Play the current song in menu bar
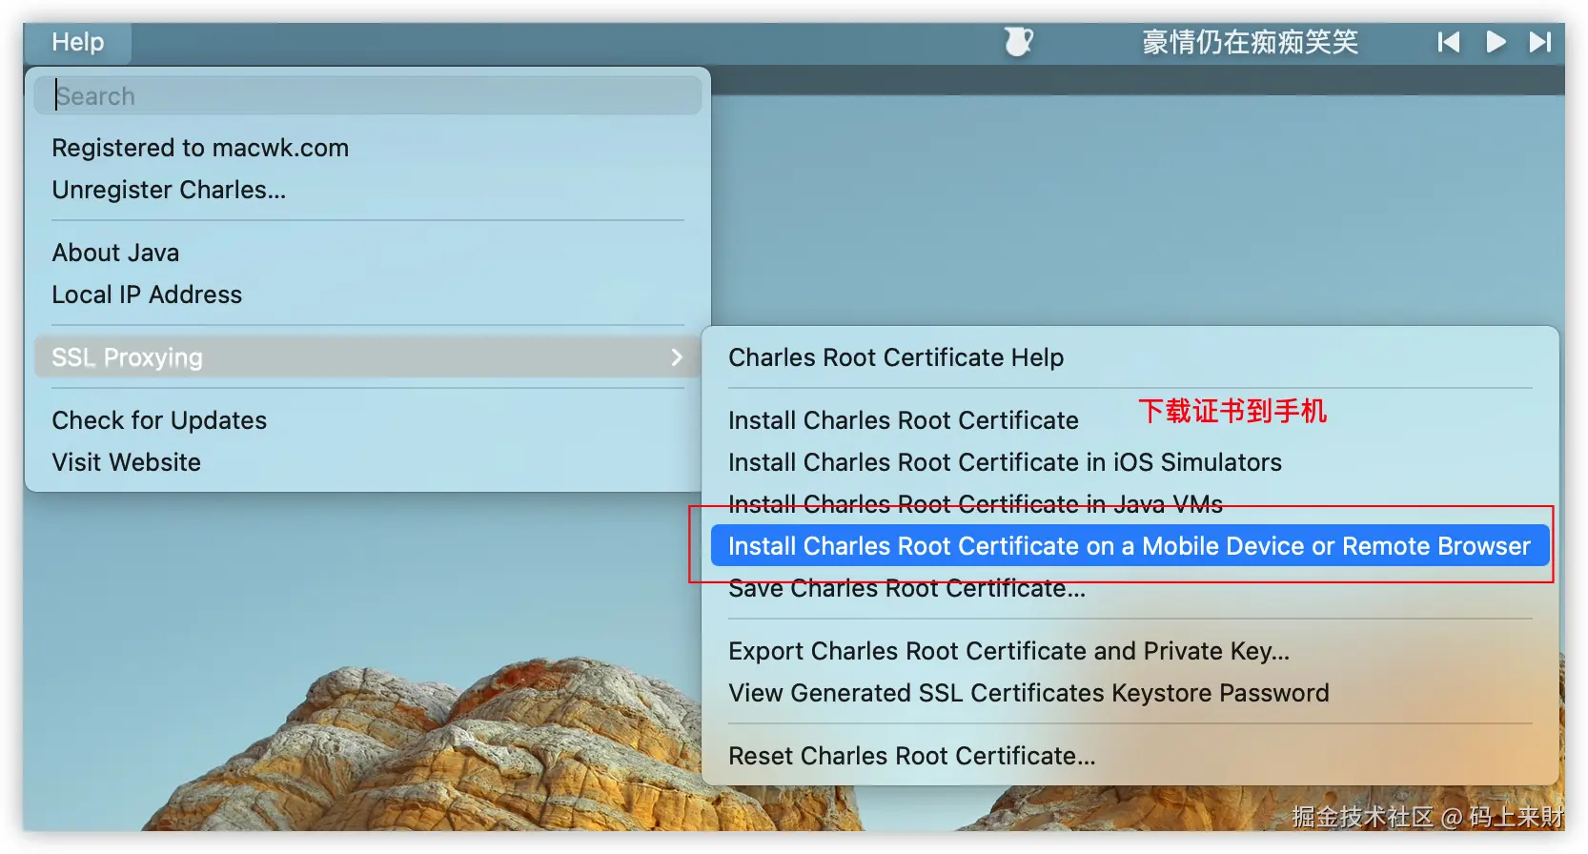This screenshot has width=1588, height=854. pyautogui.click(x=1496, y=42)
